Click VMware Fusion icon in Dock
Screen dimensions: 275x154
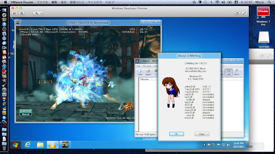[4, 122]
